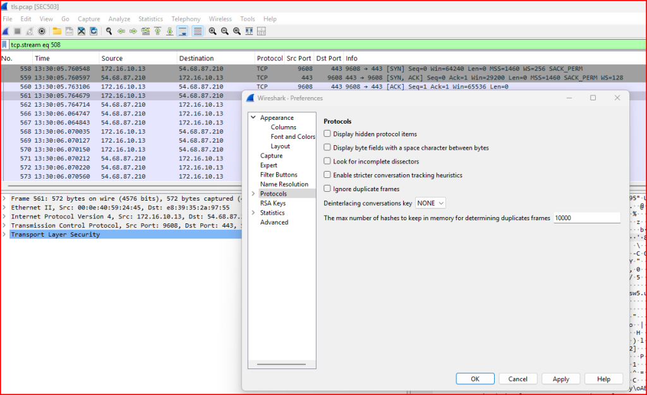Click the resize columns icon
This screenshot has width=647, height=395.
pyautogui.click(x=249, y=32)
